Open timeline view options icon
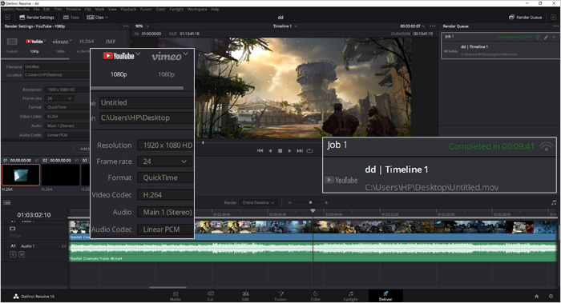This screenshot has height=303, width=561. pyautogui.click(x=6, y=203)
